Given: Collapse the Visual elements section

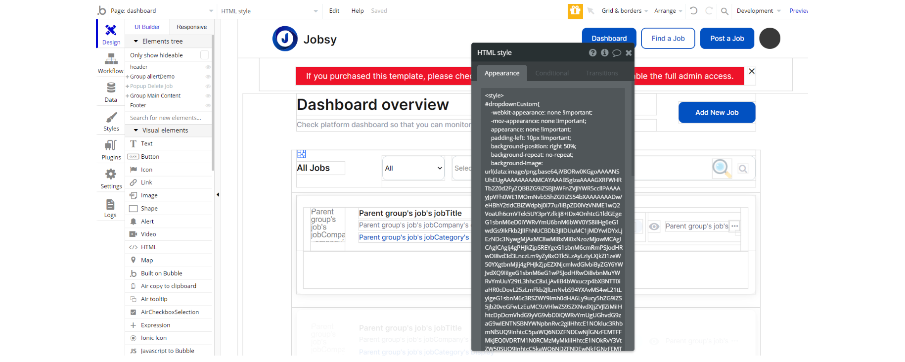Looking at the screenshot, I should 136,130.
